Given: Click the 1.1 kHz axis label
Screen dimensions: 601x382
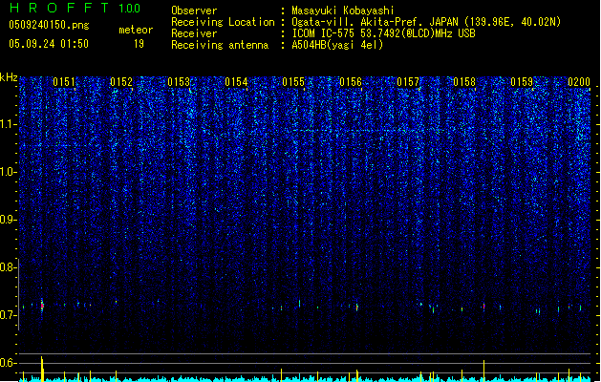Looking at the screenshot, I should tap(8, 124).
